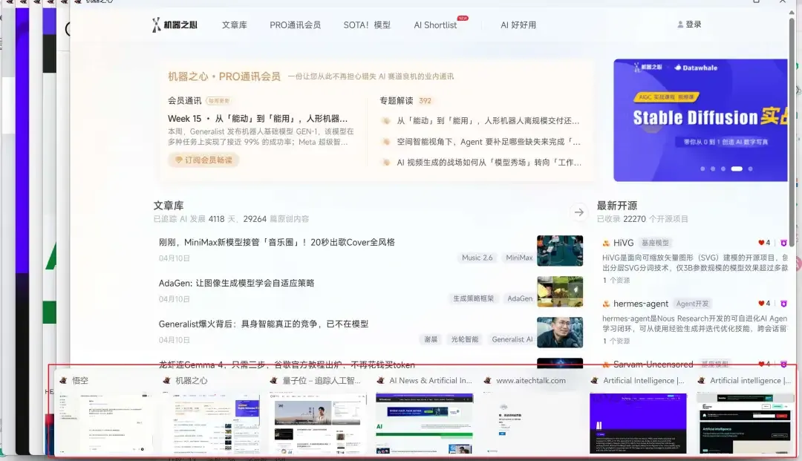Click the user icon beside 登录

[680, 24]
